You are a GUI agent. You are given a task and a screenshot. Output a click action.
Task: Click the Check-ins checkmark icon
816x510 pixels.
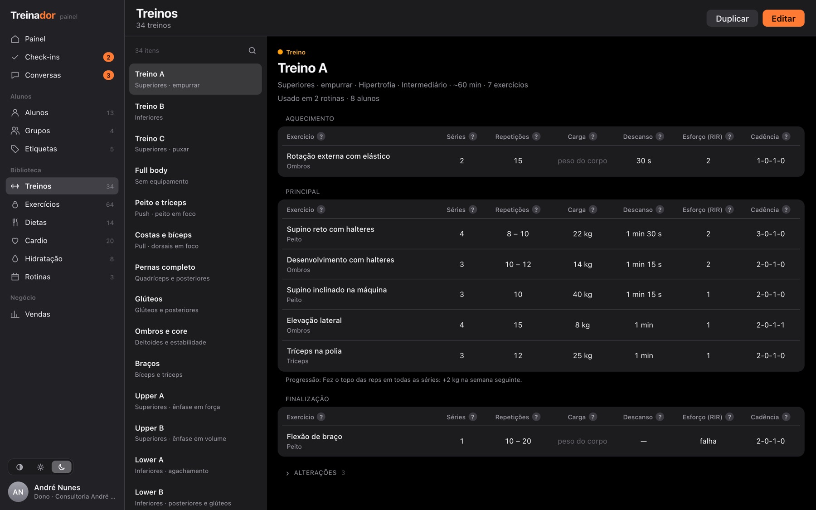[15, 57]
